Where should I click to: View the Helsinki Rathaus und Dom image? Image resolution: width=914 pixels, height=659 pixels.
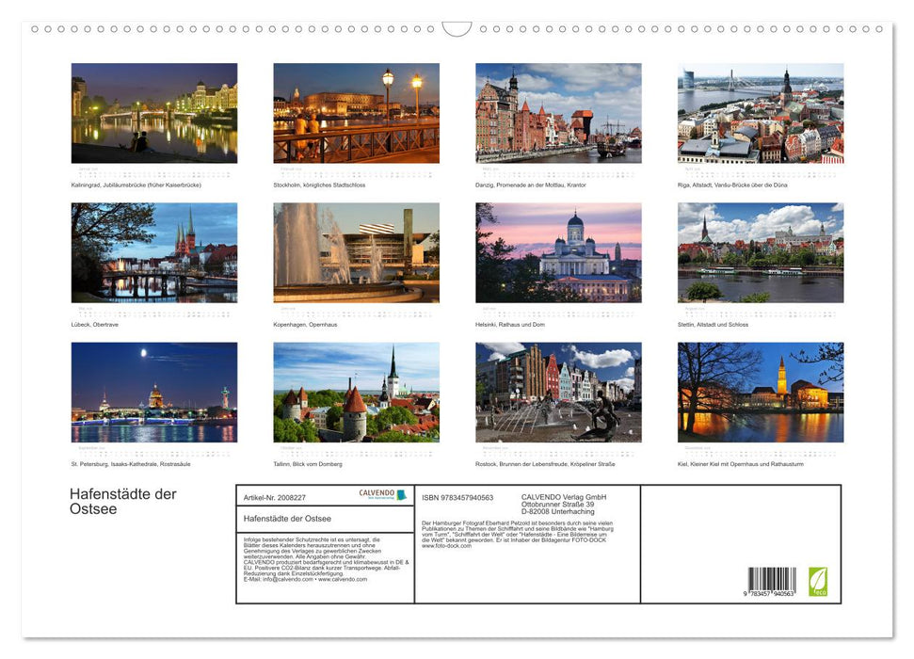tap(559, 251)
